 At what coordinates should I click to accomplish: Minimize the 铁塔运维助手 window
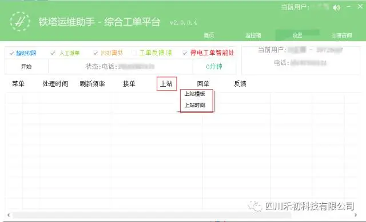pyautogui.click(x=349, y=7)
